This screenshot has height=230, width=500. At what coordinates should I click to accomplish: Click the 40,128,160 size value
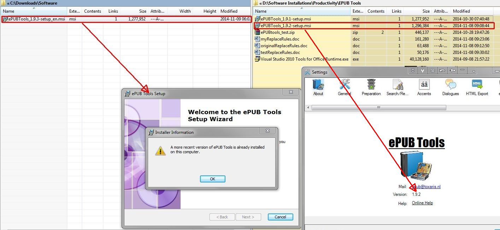(x=419, y=59)
